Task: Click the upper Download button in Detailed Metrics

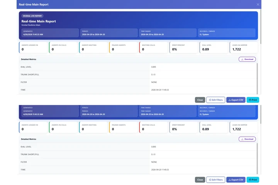Action: (247, 59)
